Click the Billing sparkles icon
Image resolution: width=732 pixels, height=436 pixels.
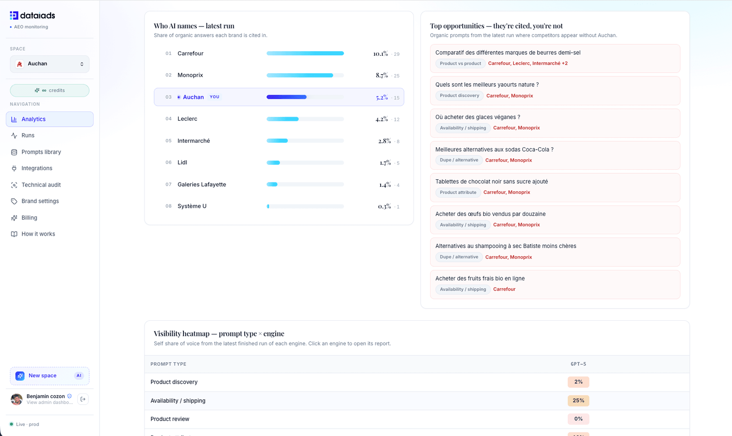coord(14,218)
